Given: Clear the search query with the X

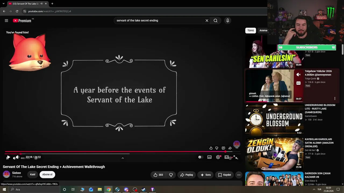Looking at the screenshot, I should [207, 21].
